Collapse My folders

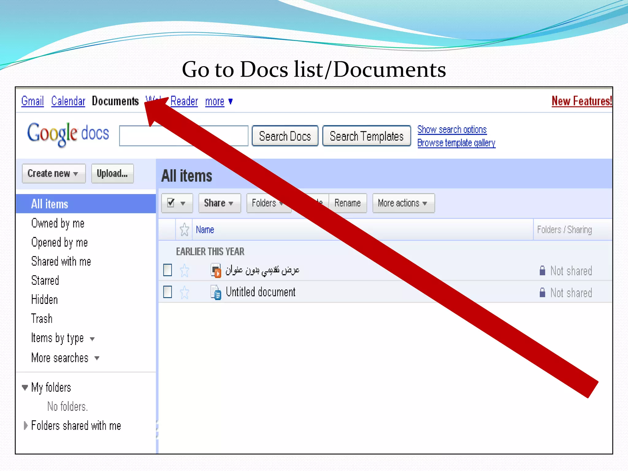25,387
